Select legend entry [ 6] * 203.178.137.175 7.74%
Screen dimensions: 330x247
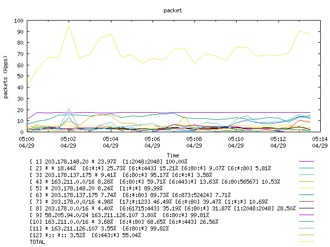[130, 196]
